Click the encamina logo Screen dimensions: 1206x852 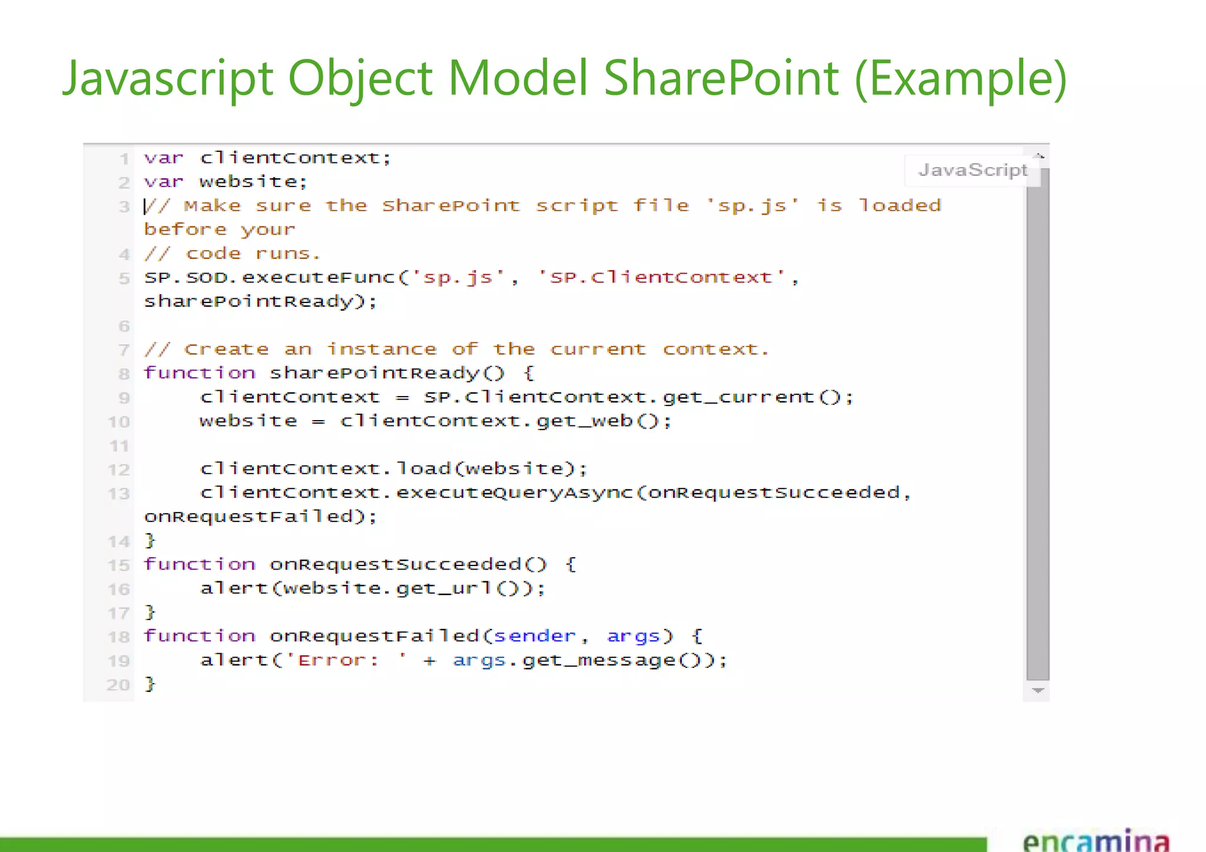pos(1096,840)
